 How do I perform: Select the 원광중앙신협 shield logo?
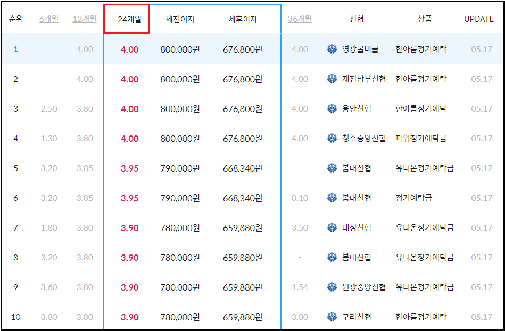332,287
